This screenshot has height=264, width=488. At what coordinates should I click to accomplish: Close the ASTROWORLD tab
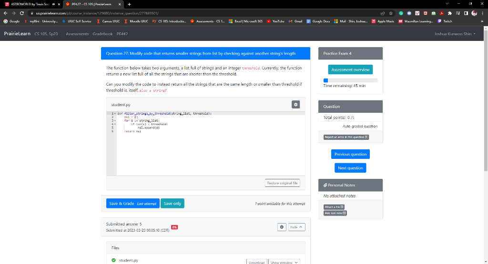click(59, 4)
